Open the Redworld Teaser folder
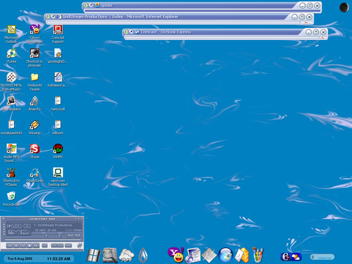Image resolution: width=352 pixels, height=264 pixels. pos(35,77)
